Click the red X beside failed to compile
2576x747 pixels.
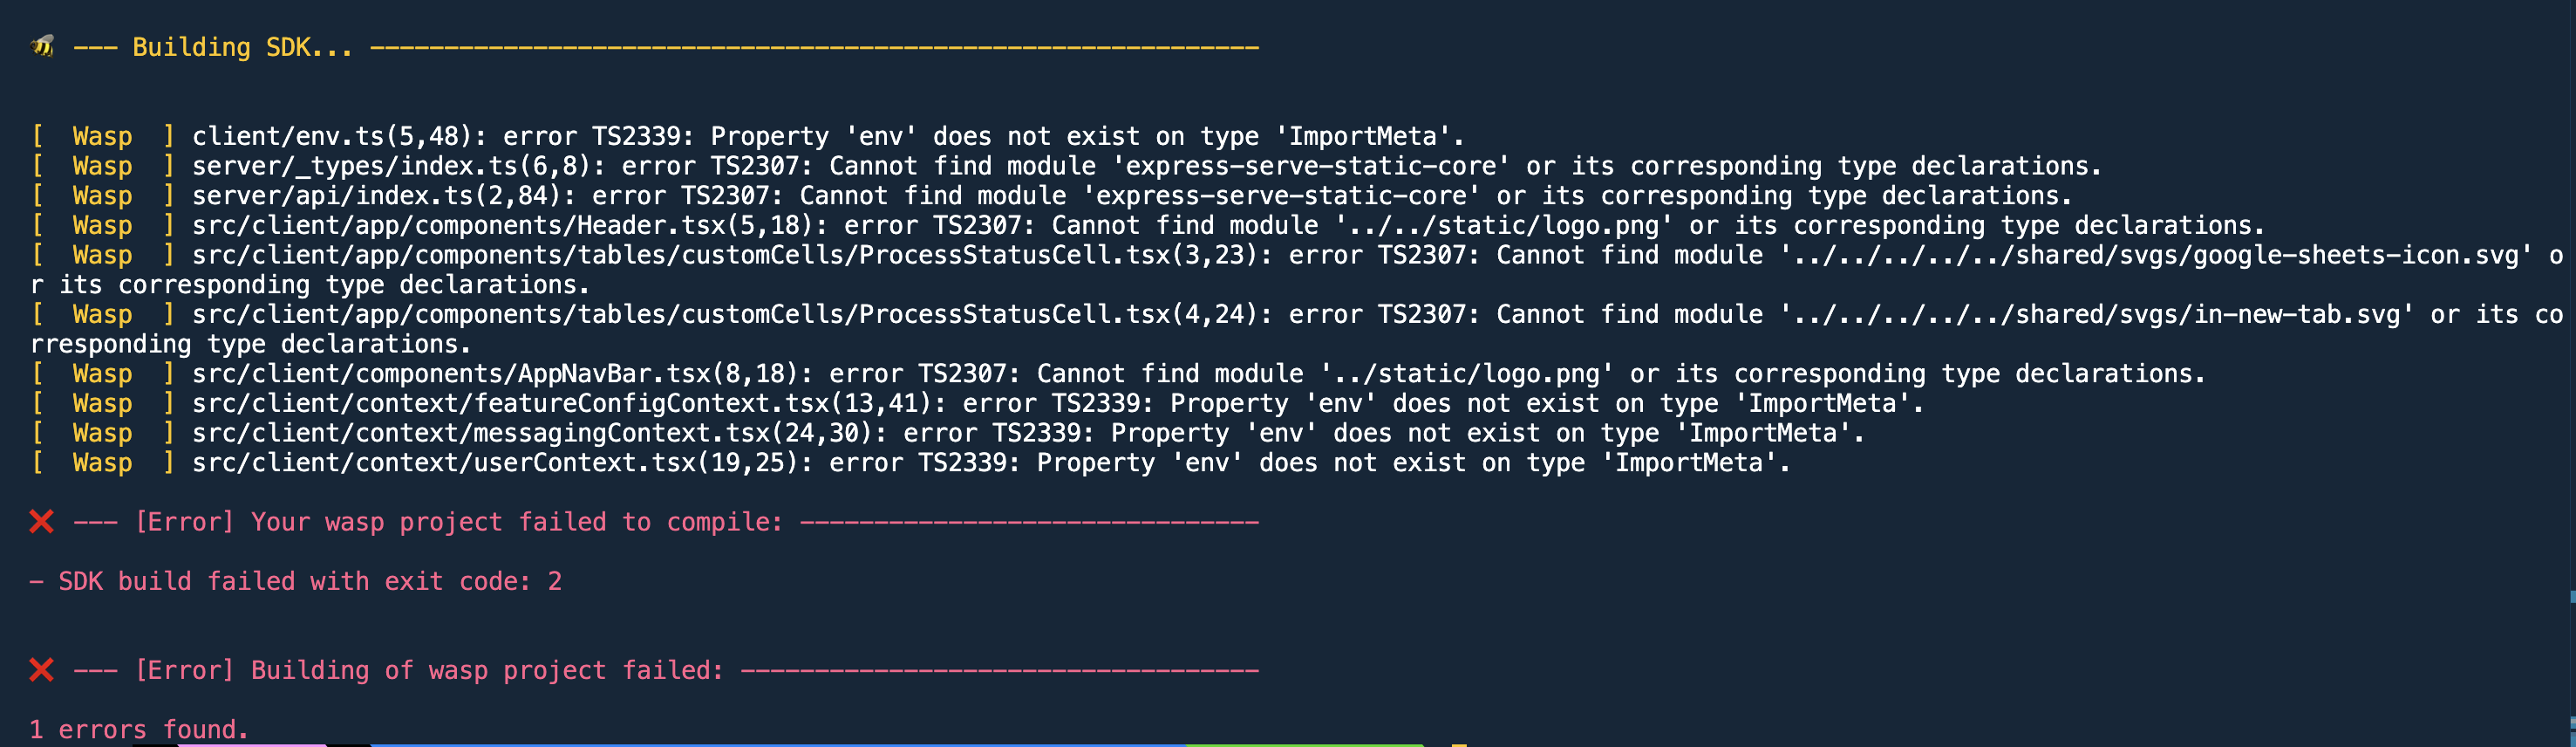tap(42, 522)
